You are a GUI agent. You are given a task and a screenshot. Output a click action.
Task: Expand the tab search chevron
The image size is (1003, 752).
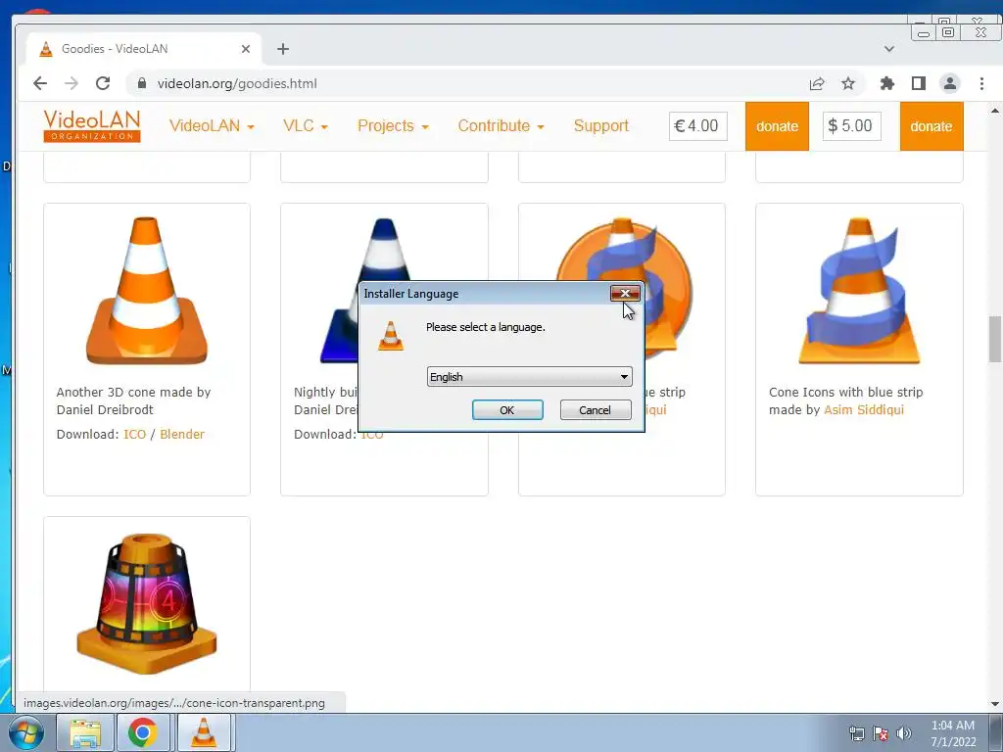pyautogui.click(x=889, y=49)
